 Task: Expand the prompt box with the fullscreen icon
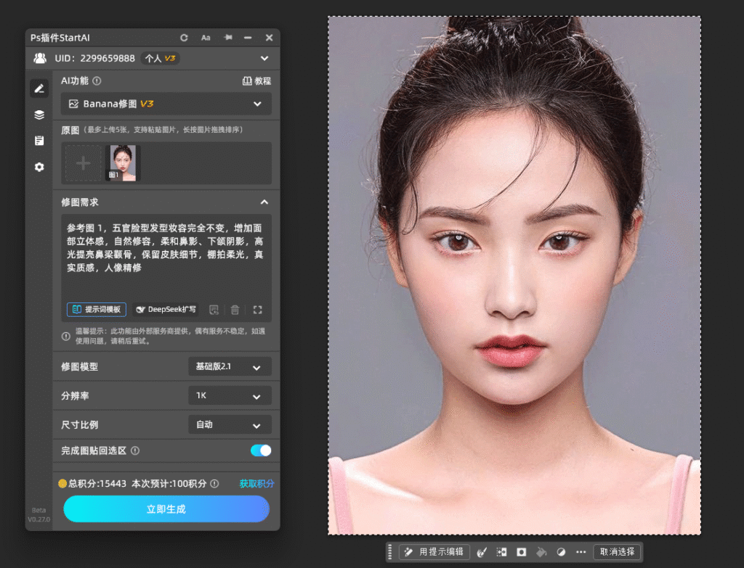pos(258,310)
